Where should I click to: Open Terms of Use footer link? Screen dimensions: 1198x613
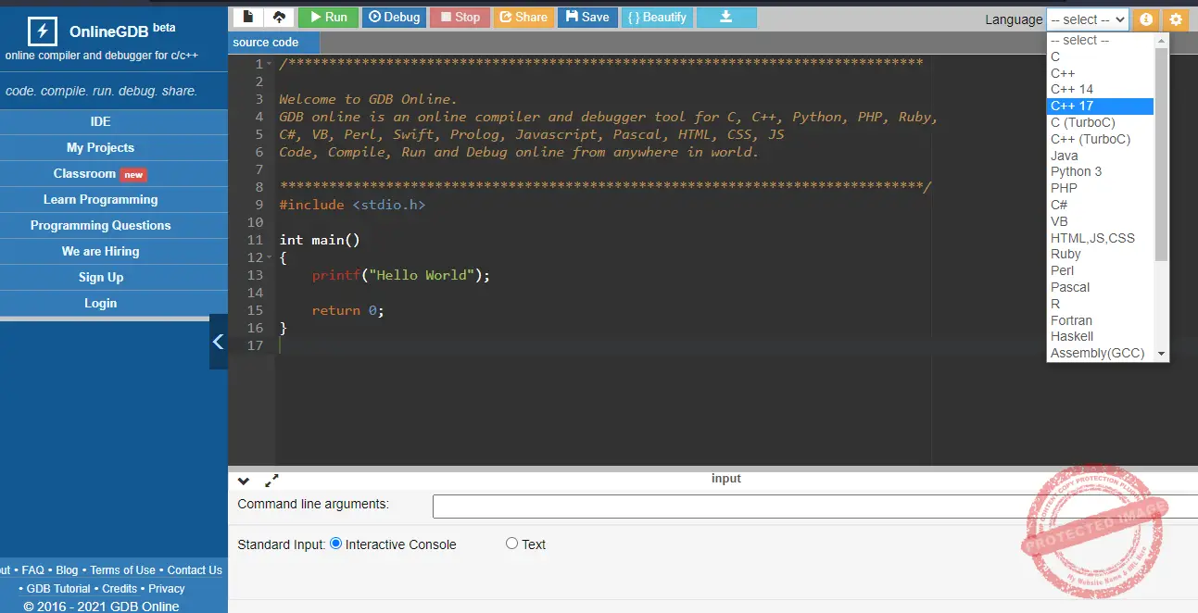coord(123,570)
